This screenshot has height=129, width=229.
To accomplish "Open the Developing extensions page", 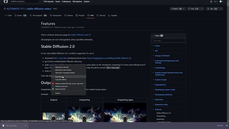I will pyautogui.click(x=164, y=95).
